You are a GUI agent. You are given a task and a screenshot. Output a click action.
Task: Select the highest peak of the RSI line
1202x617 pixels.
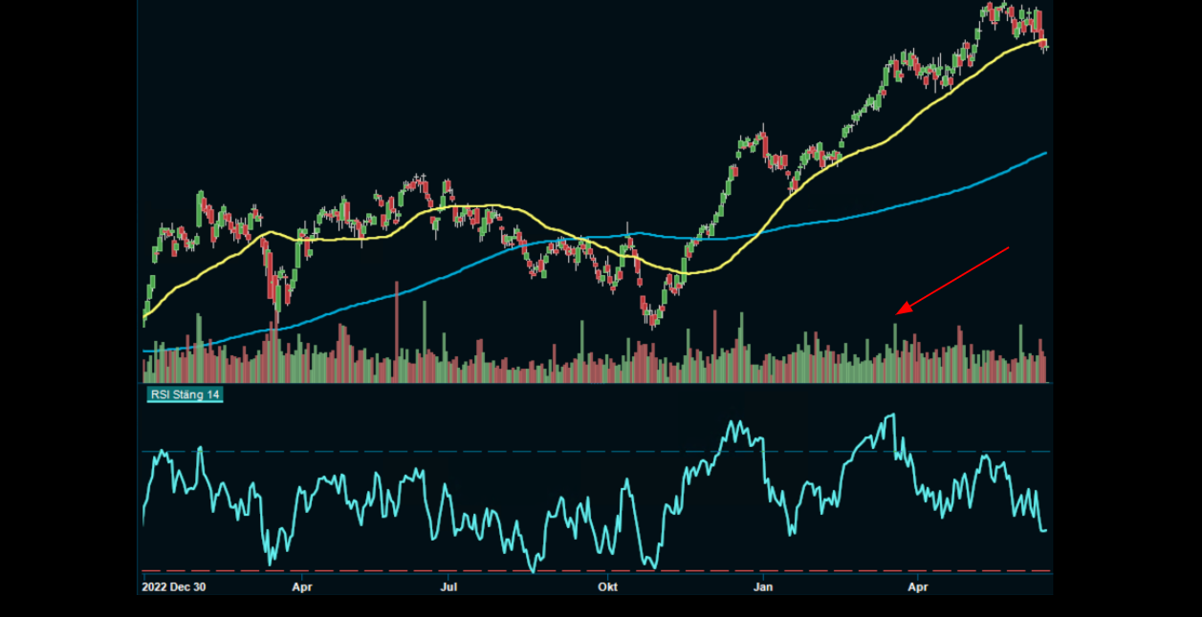point(892,415)
